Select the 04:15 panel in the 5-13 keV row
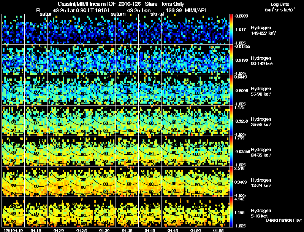Viewport: 304px width, 232px height. coord(36,212)
